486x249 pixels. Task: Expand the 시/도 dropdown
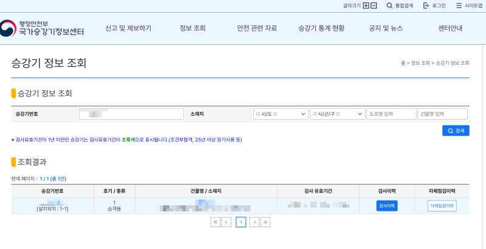tap(281, 114)
